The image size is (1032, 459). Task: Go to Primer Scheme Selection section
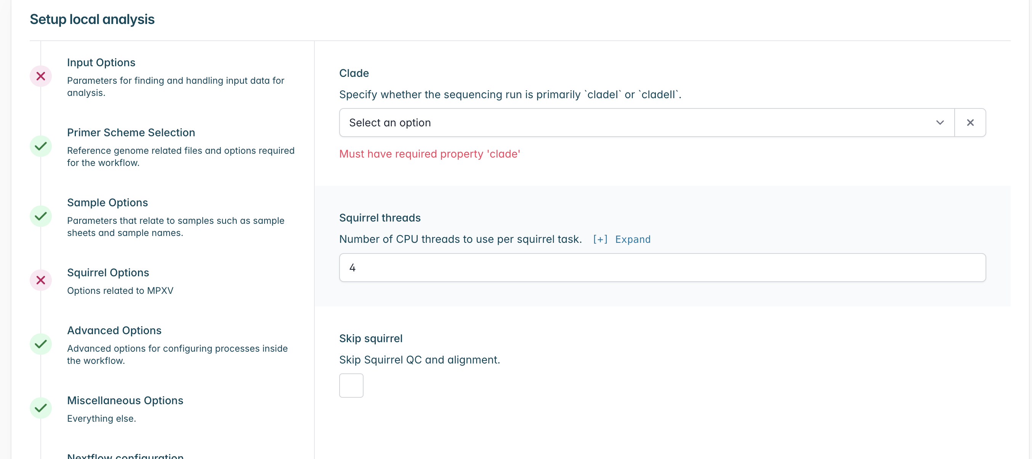[x=131, y=132]
